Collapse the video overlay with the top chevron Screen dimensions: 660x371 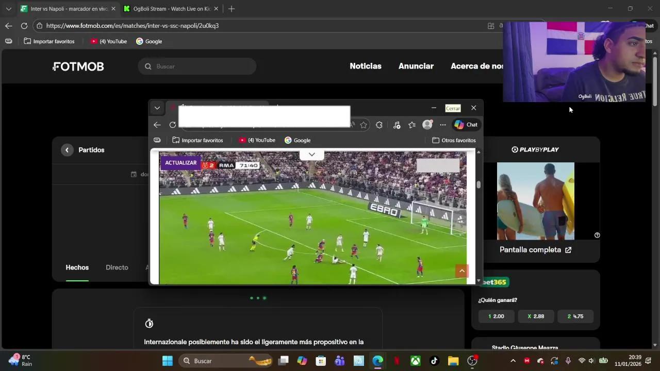311,154
